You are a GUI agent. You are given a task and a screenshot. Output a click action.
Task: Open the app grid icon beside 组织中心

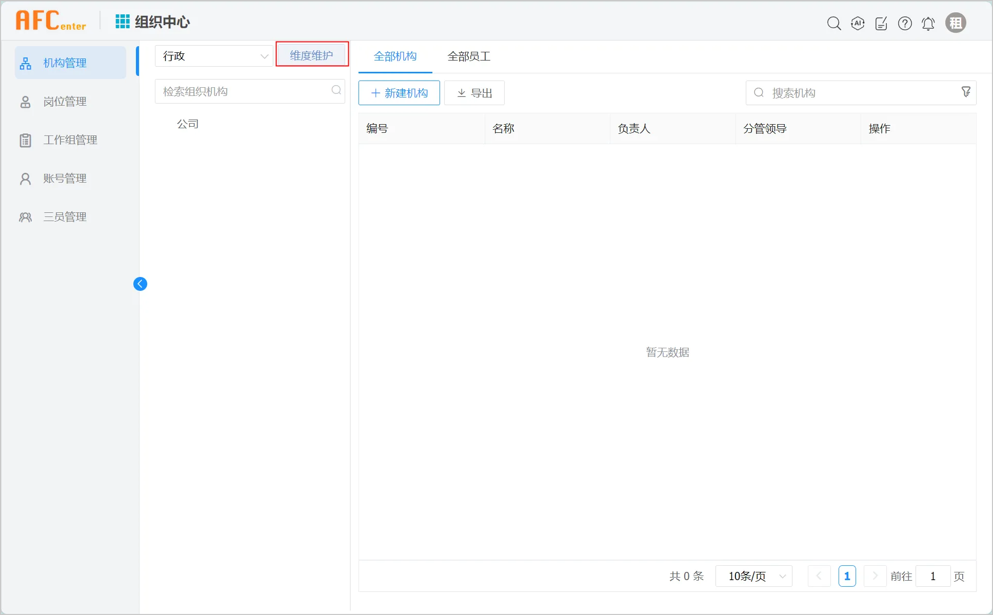point(123,22)
